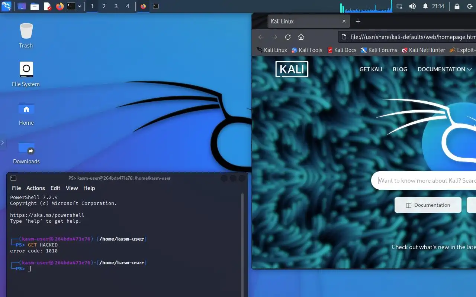Reload the page in Firefox
The width and height of the screenshot is (476, 297).
288,37
